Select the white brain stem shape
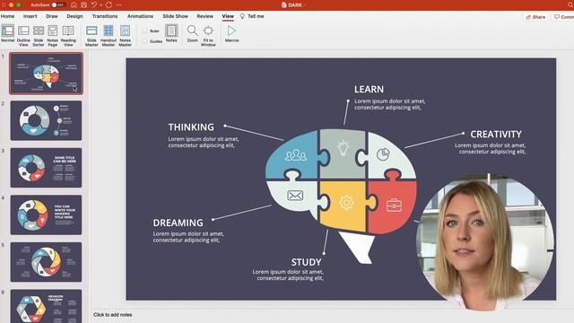 tap(359, 247)
